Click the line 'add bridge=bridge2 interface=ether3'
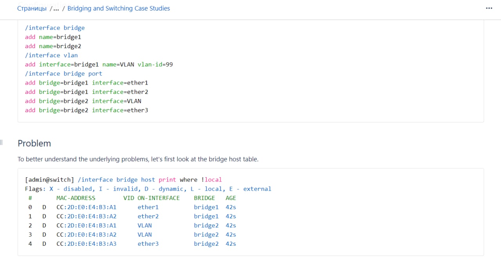Screen dimensions: 501x261 [87, 110]
